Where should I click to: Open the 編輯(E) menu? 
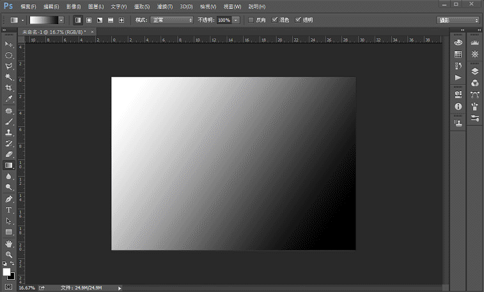coord(51,6)
